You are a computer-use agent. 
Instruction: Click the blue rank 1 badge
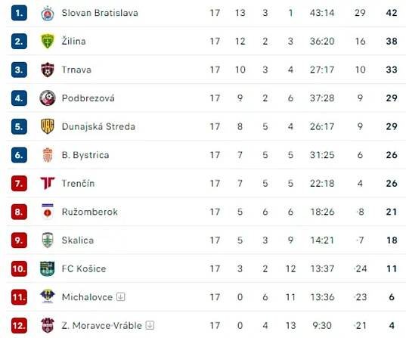click(x=19, y=13)
